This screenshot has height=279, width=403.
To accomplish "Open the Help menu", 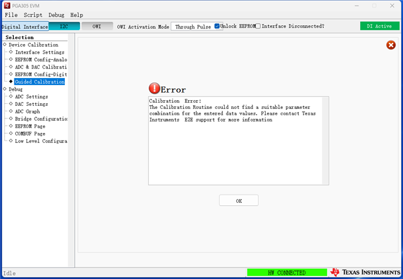I will (x=77, y=15).
